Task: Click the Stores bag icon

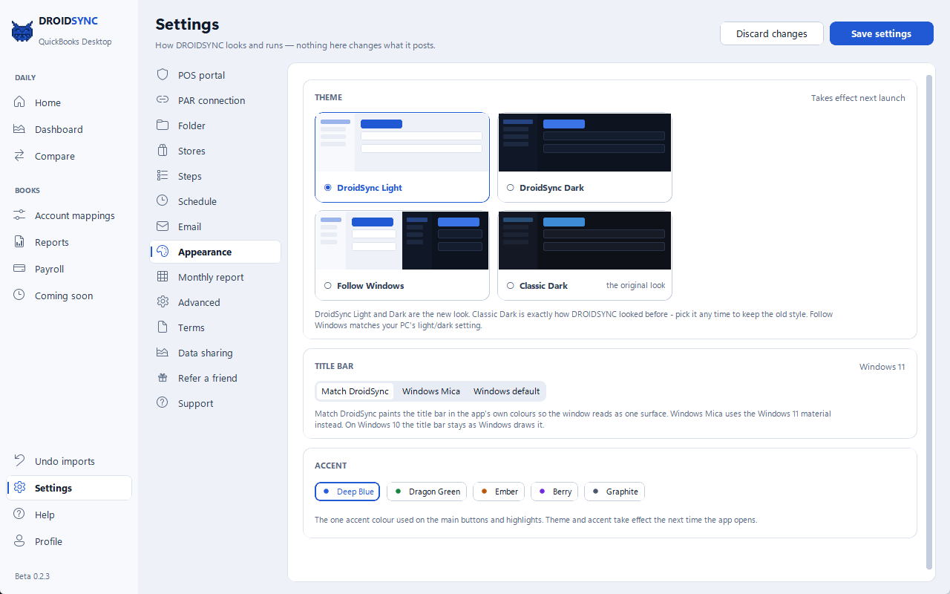Action: coord(163,151)
